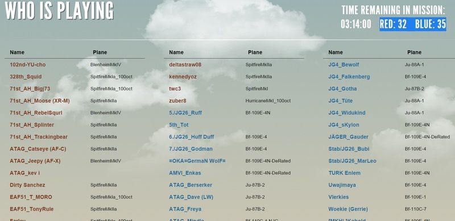
Task: Select player Stab/JG26_MarLeo
Action: pyautogui.click(x=352, y=161)
